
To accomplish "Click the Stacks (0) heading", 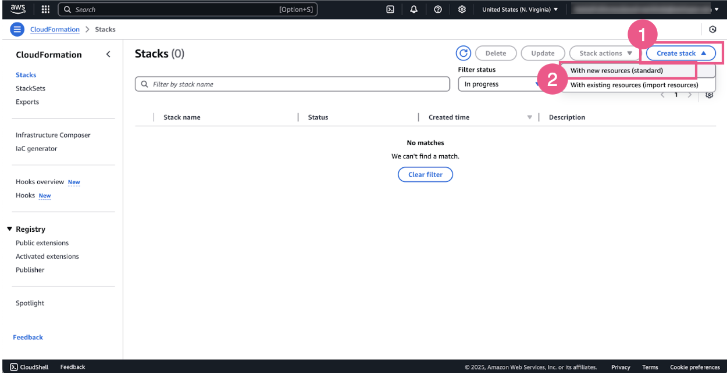I will pos(159,53).
